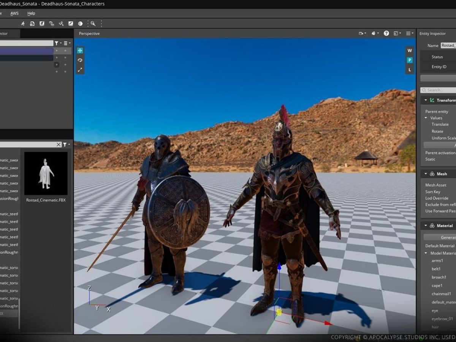
Task: Switch to World reference space W
Action: (x=410, y=51)
